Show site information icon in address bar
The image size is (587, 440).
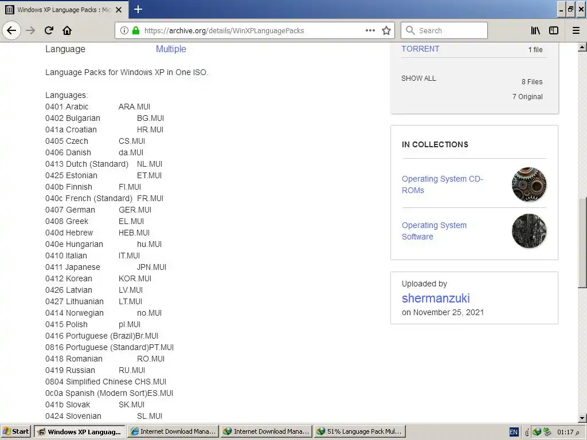(124, 30)
